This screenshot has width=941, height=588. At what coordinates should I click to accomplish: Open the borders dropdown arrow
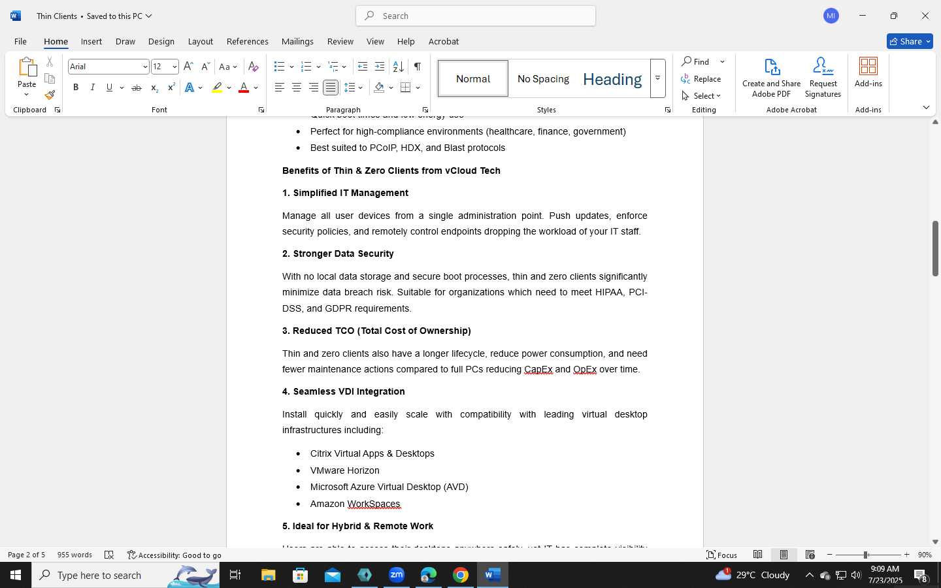(418, 88)
